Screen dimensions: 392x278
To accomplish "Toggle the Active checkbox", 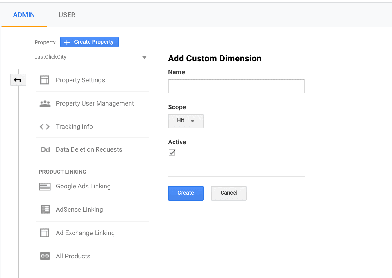I will 172,153.
